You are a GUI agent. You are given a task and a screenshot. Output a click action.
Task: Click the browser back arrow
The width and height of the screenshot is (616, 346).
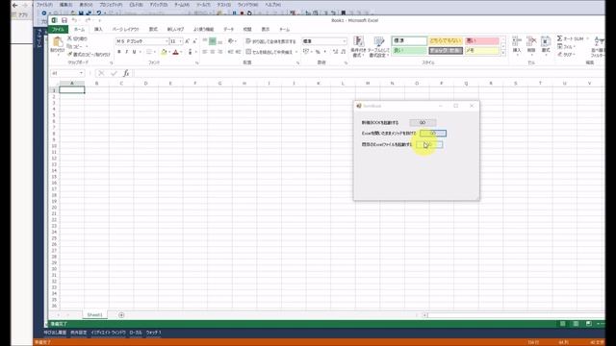point(15,5)
